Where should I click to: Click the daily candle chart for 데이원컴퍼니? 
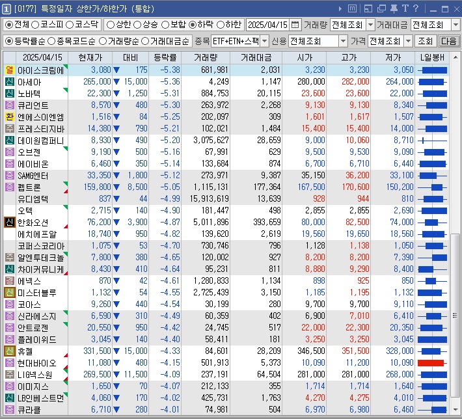click(432, 141)
